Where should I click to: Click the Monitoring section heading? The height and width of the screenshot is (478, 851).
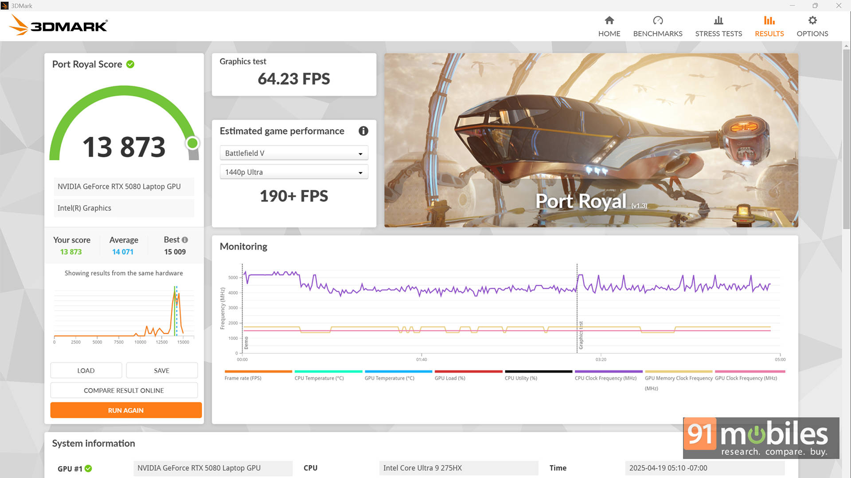coord(243,247)
